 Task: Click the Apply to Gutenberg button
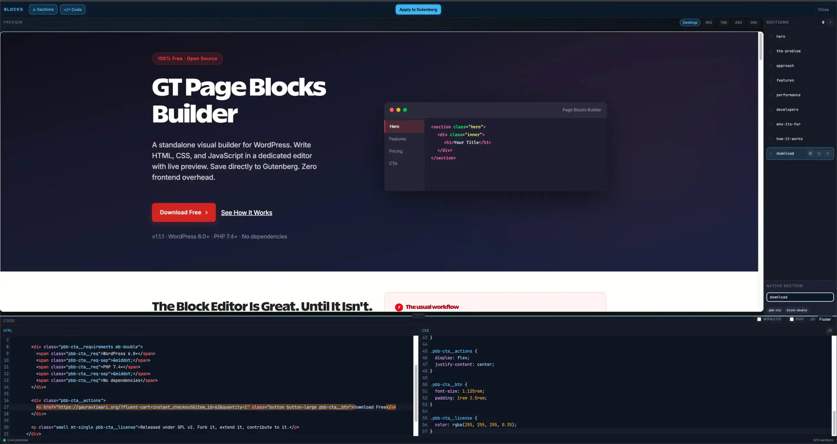click(418, 9)
